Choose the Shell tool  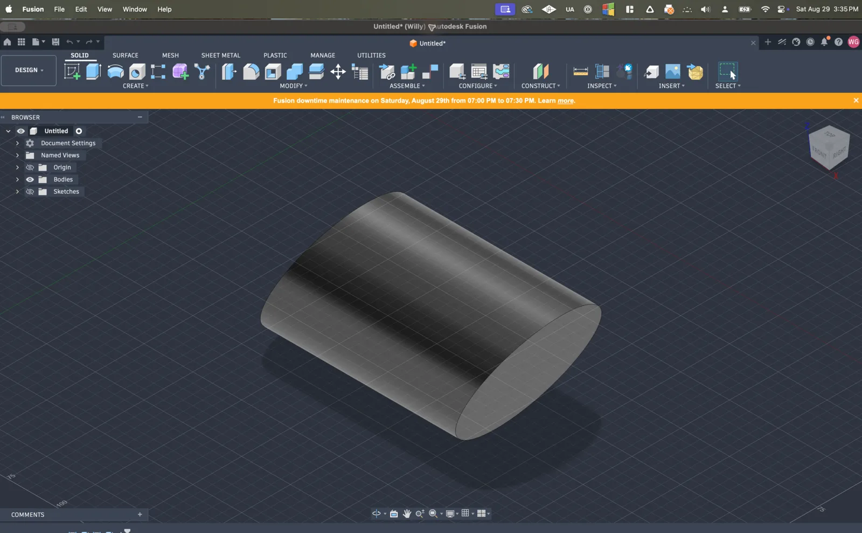pyautogui.click(x=273, y=71)
